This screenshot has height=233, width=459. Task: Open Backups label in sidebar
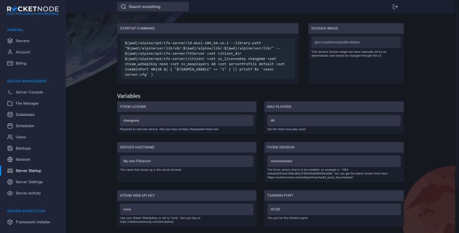23,148
